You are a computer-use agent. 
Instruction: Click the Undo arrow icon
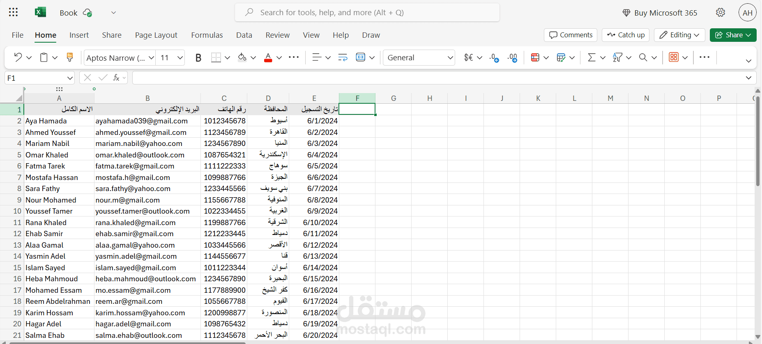pos(18,57)
